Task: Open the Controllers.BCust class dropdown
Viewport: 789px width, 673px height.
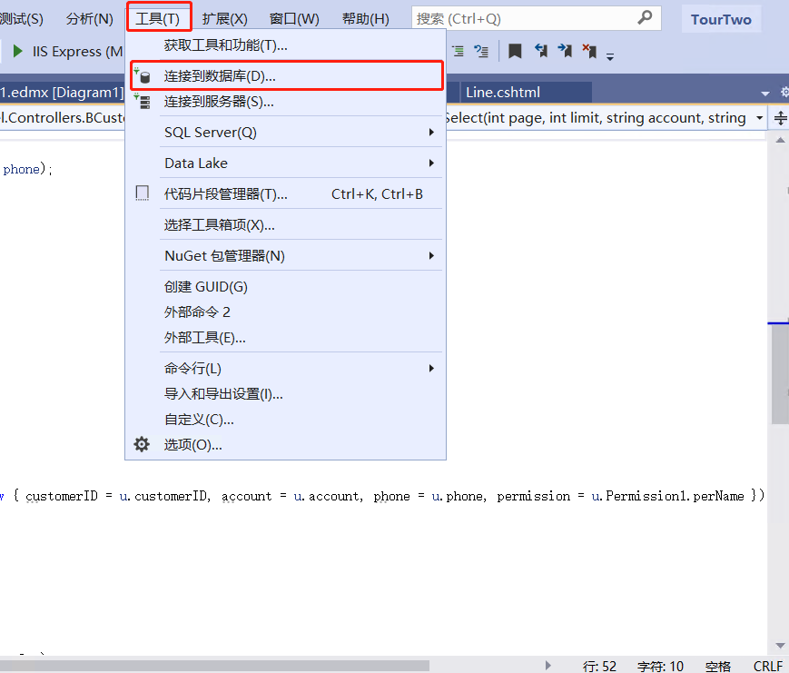Action: pyautogui.click(x=63, y=118)
